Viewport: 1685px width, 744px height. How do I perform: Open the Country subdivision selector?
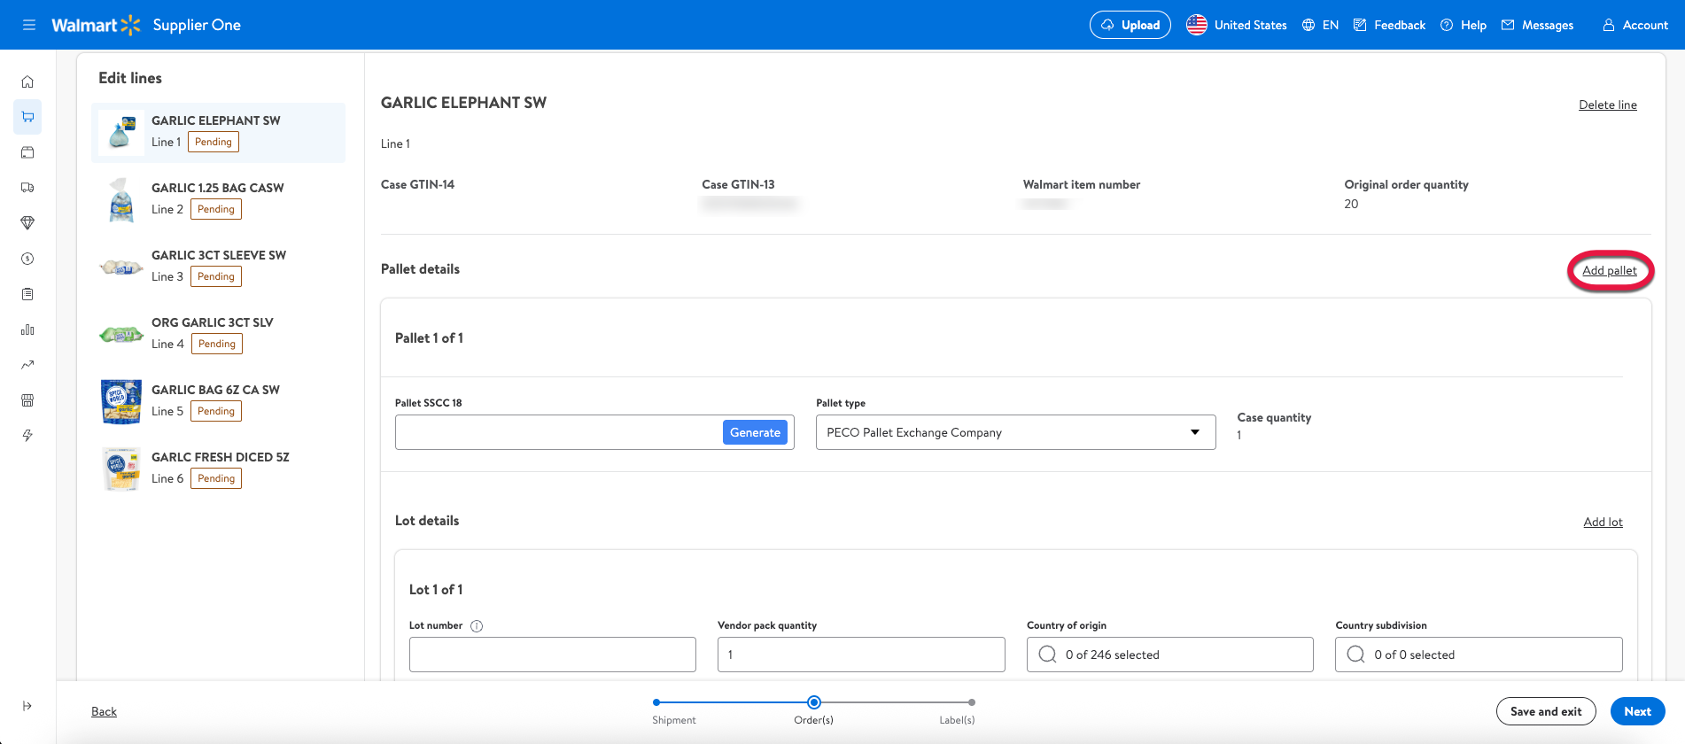click(x=1478, y=655)
